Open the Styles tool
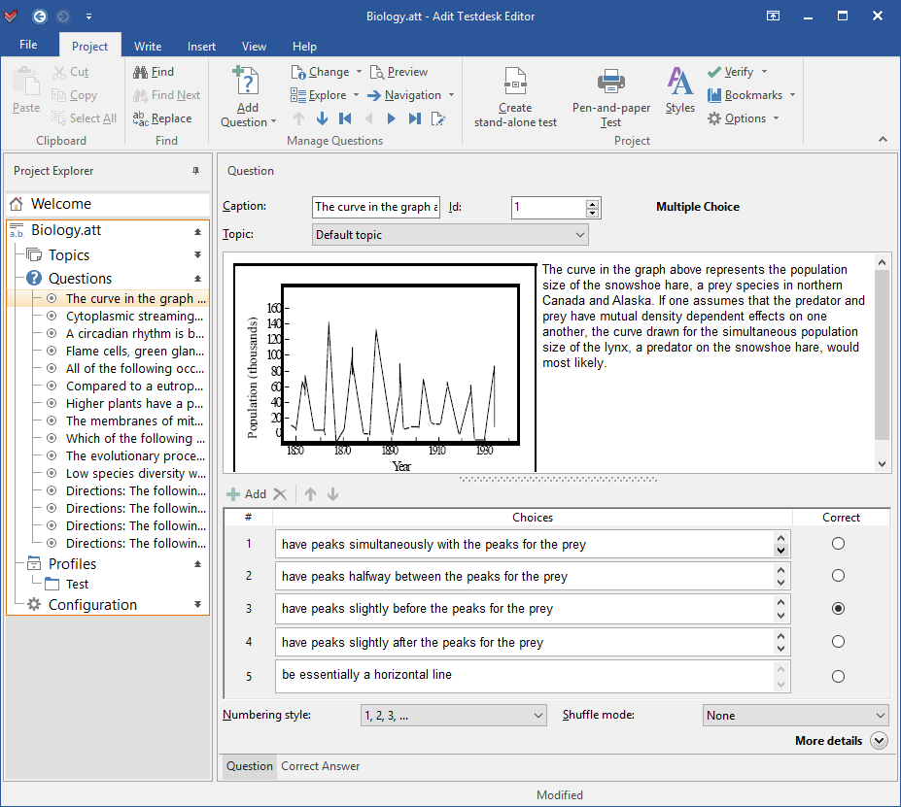This screenshot has height=807, width=901. (x=678, y=87)
